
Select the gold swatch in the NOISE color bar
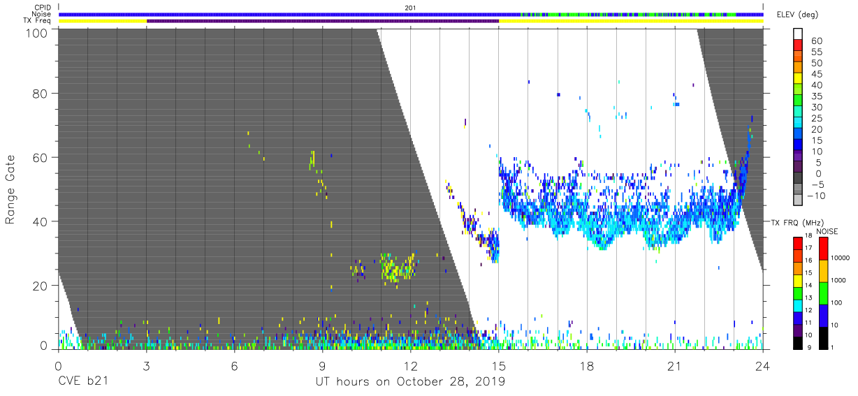tap(824, 271)
